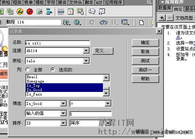The height and width of the screenshot is (139, 195).
Task: Click the 名称 rs_cztj input field
Action: pyautogui.click(x=57, y=43)
